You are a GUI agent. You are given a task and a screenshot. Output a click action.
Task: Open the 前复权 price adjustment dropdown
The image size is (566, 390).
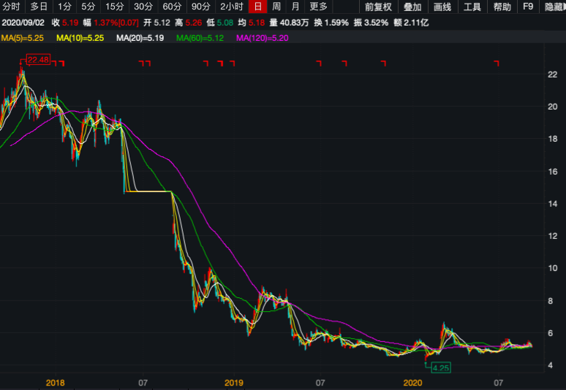coord(378,7)
